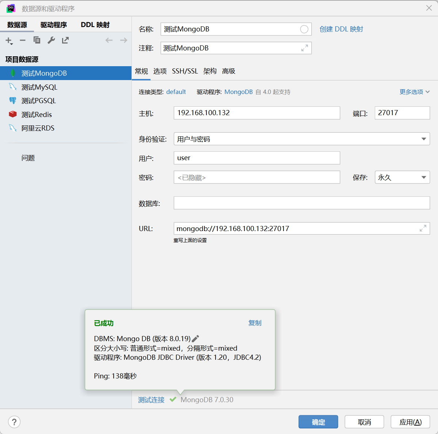
Task: Select 阿里云RDS data source
Action: tap(66, 128)
